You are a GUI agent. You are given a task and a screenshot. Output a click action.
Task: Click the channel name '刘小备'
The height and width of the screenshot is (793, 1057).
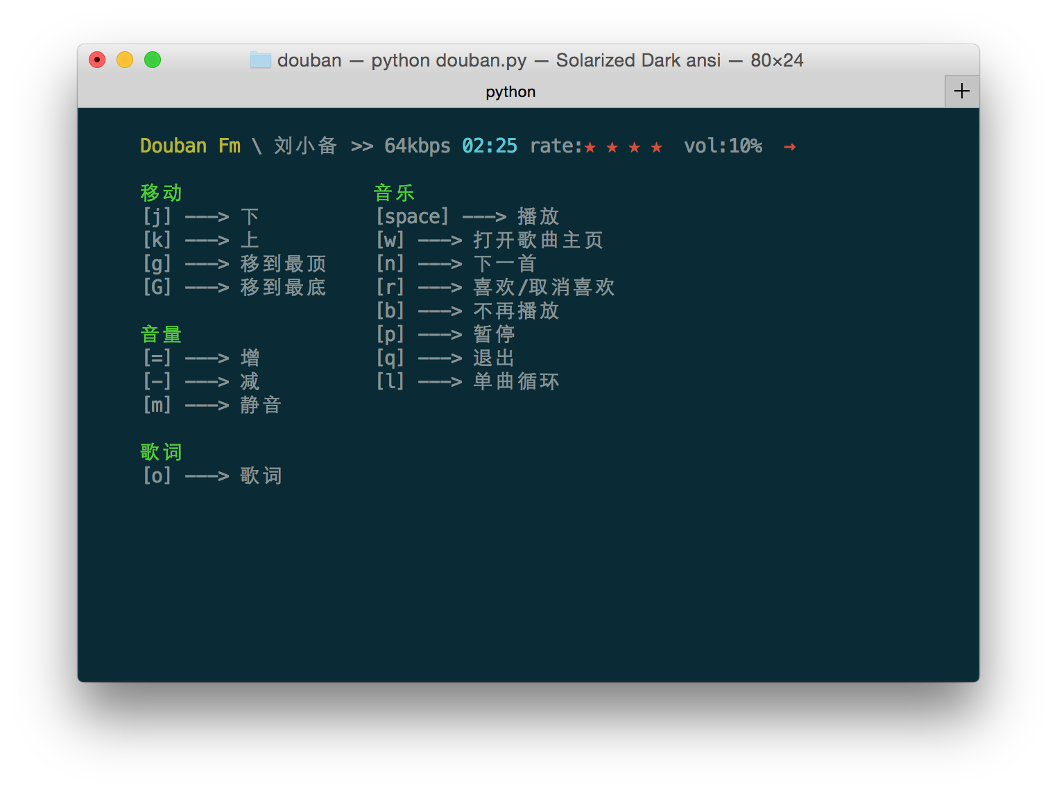coord(306,146)
